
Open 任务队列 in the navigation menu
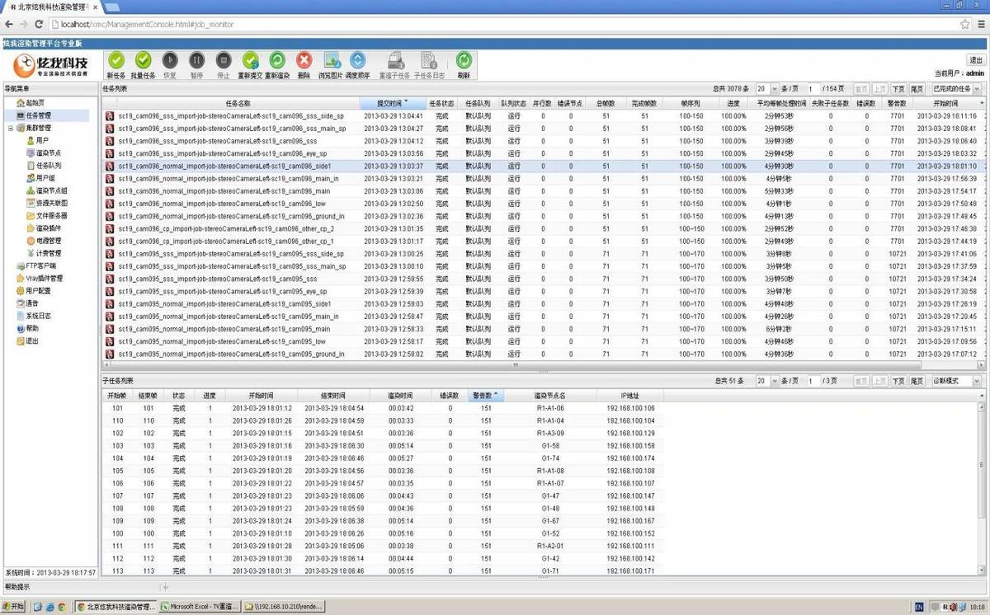(48, 166)
